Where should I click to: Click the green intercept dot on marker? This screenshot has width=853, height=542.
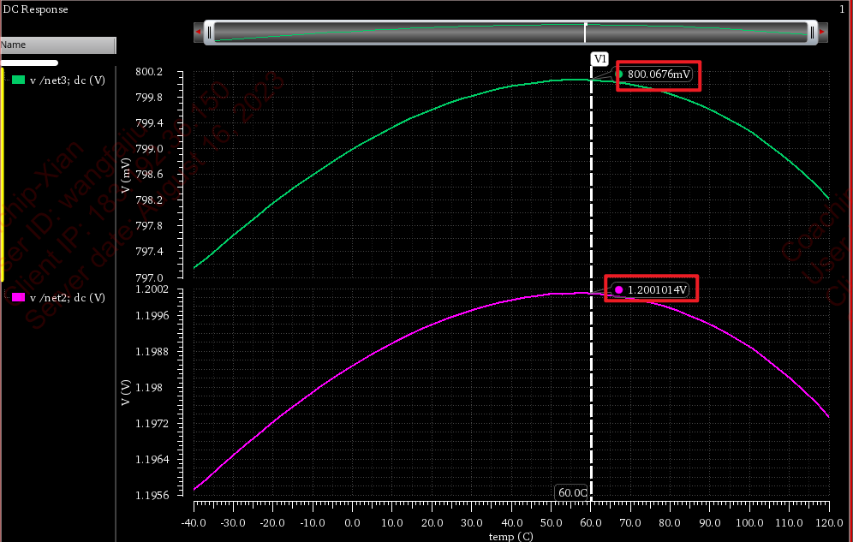[x=618, y=74]
